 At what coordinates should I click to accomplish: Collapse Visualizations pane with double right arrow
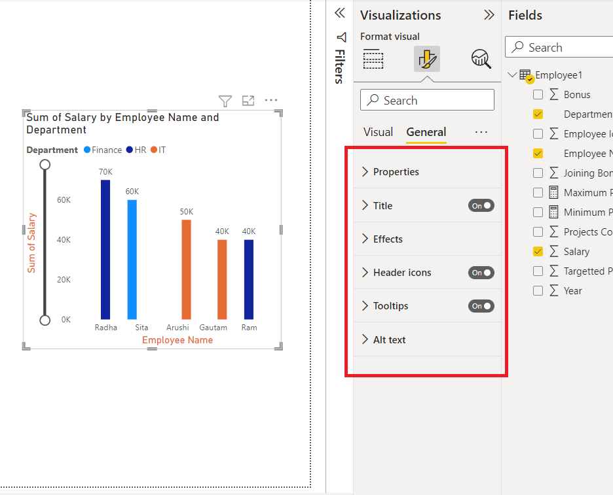(489, 15)
